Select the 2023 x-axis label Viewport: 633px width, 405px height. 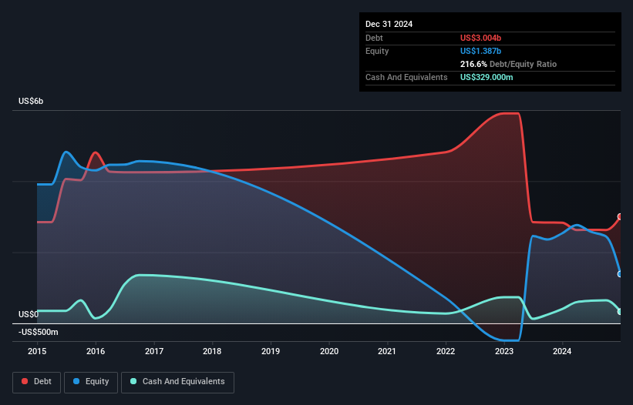pos(504,351)
